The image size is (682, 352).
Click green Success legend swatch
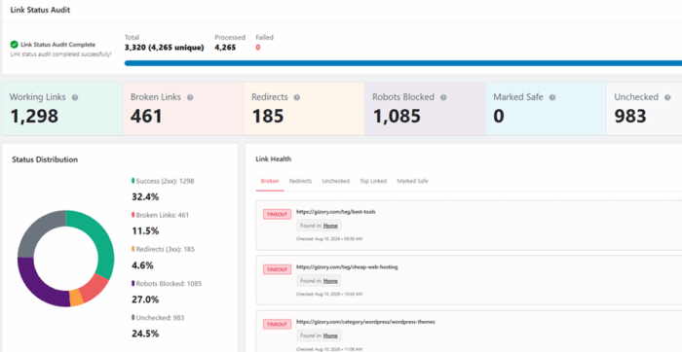133,181
